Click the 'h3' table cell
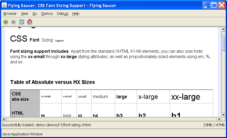 [x=126, y=110]
